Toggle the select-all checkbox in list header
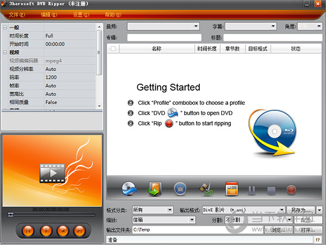The image size is (326, 245). (113, 49)
